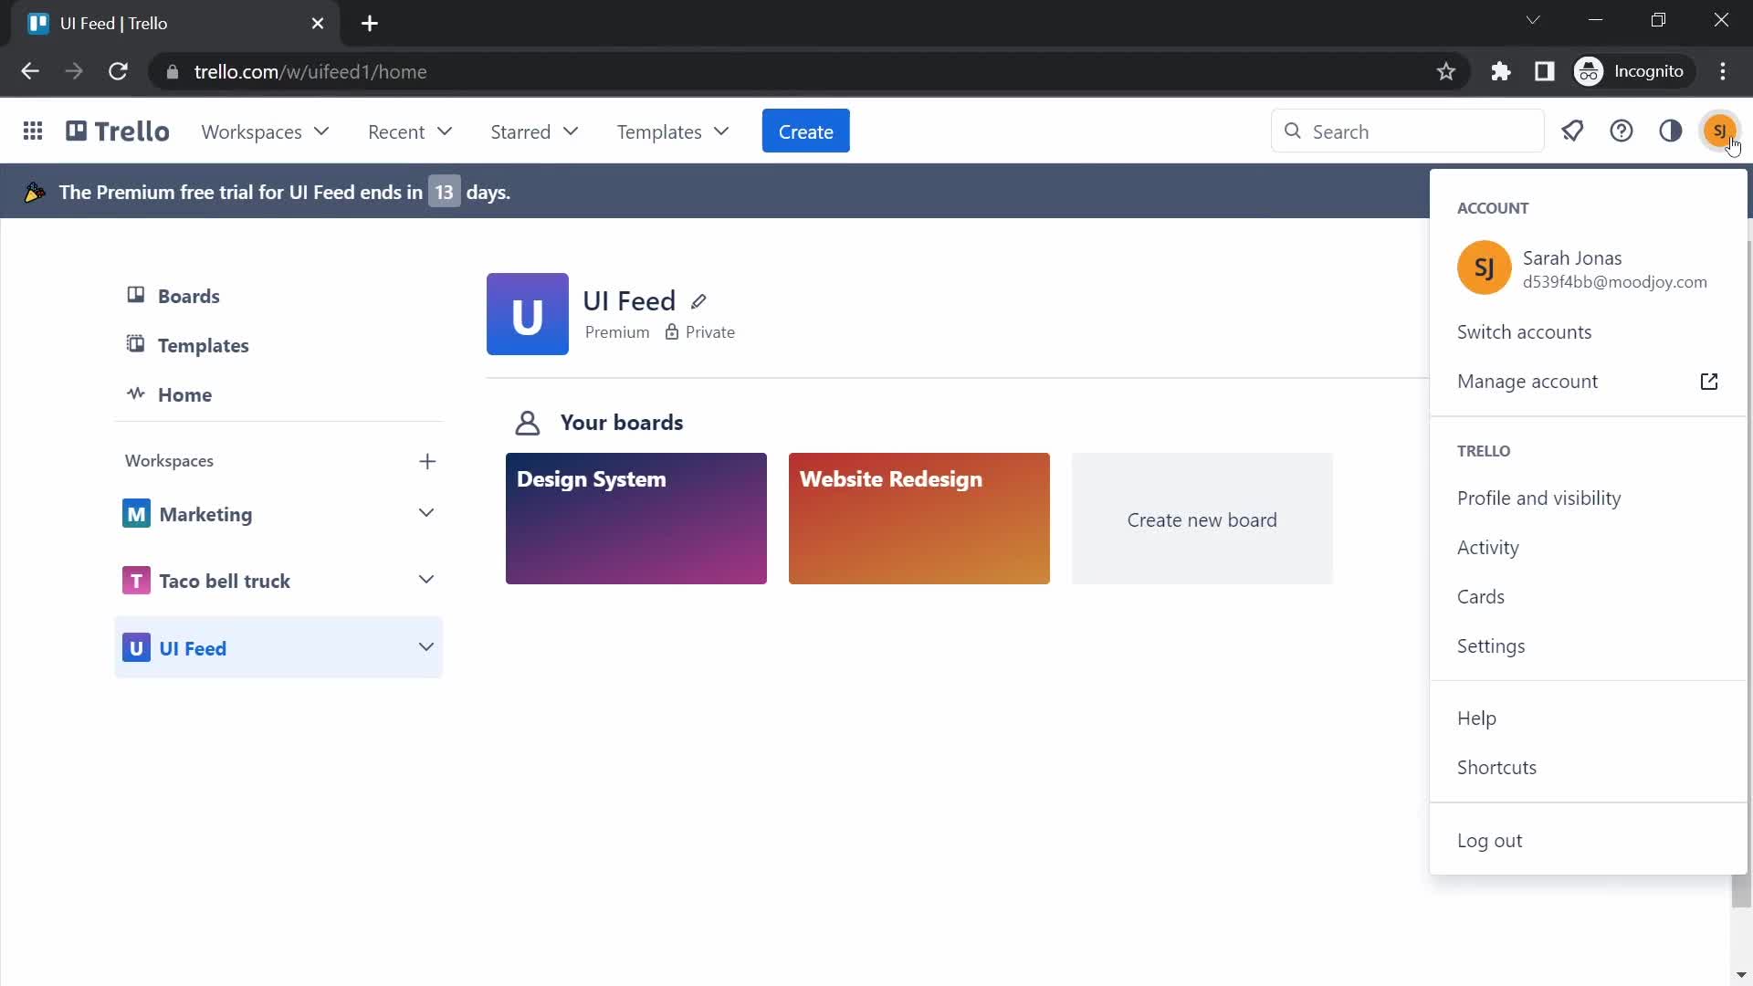Image resolution: width=1753 pixels, height=986 pixels.
Task: Click the Atlassian waffle grid icon
Action: (33, 130)
